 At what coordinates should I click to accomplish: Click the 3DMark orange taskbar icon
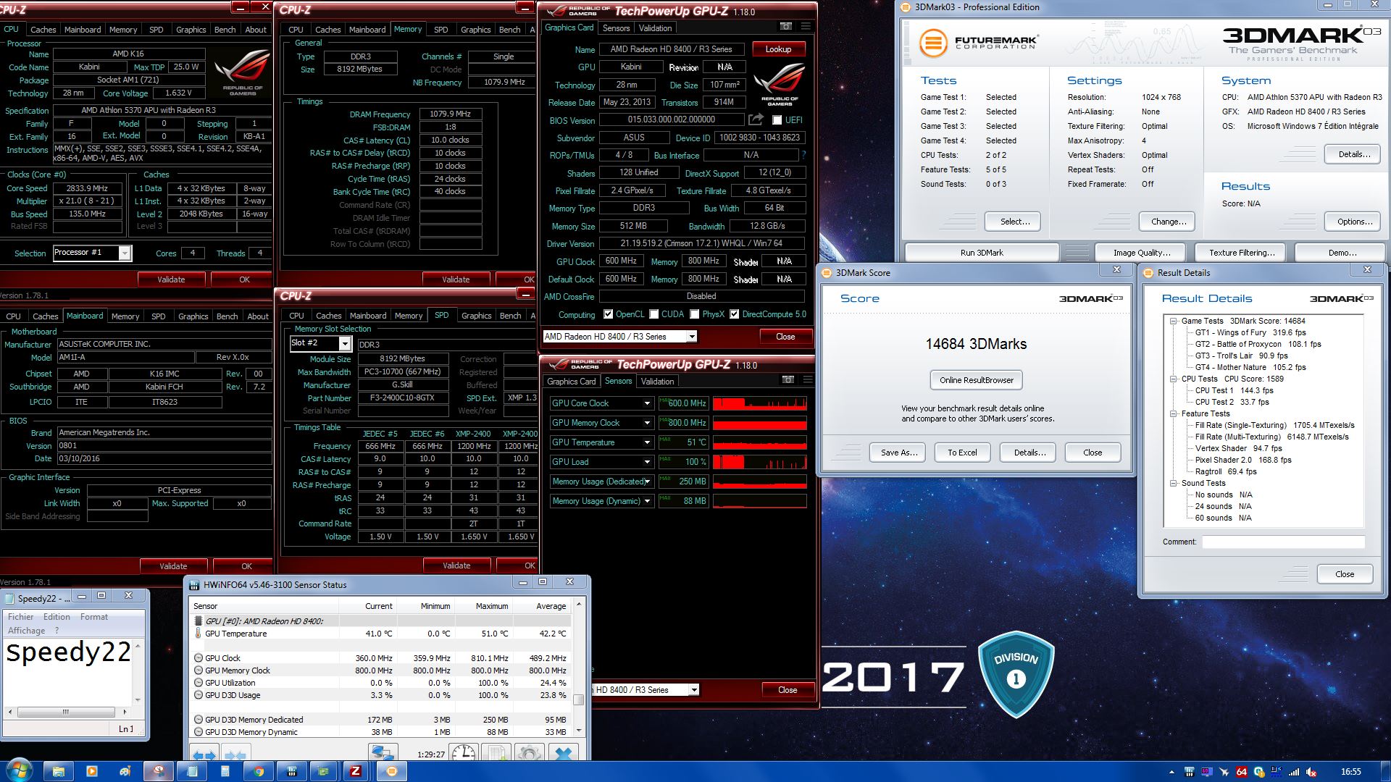392,771
